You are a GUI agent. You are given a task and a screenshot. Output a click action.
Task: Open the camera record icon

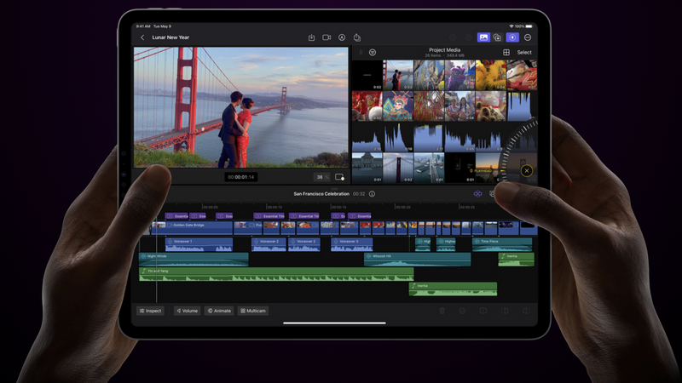point(327,37)
